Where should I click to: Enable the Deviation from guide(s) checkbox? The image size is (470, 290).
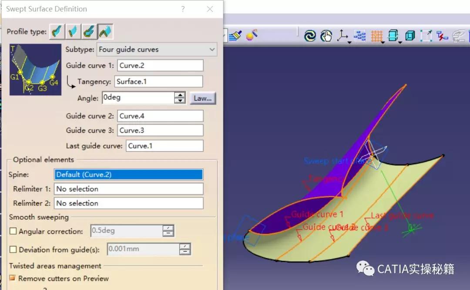click(x=13, y=250)
